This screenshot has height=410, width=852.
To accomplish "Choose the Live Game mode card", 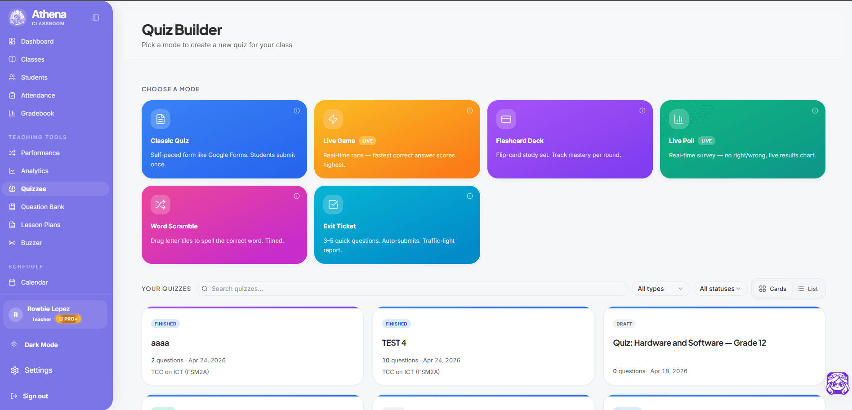I will pyautogui.click(x=397, y=139).
